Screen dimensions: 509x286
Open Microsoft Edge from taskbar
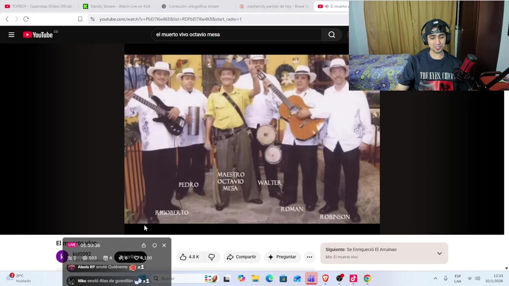coord(269,279)
